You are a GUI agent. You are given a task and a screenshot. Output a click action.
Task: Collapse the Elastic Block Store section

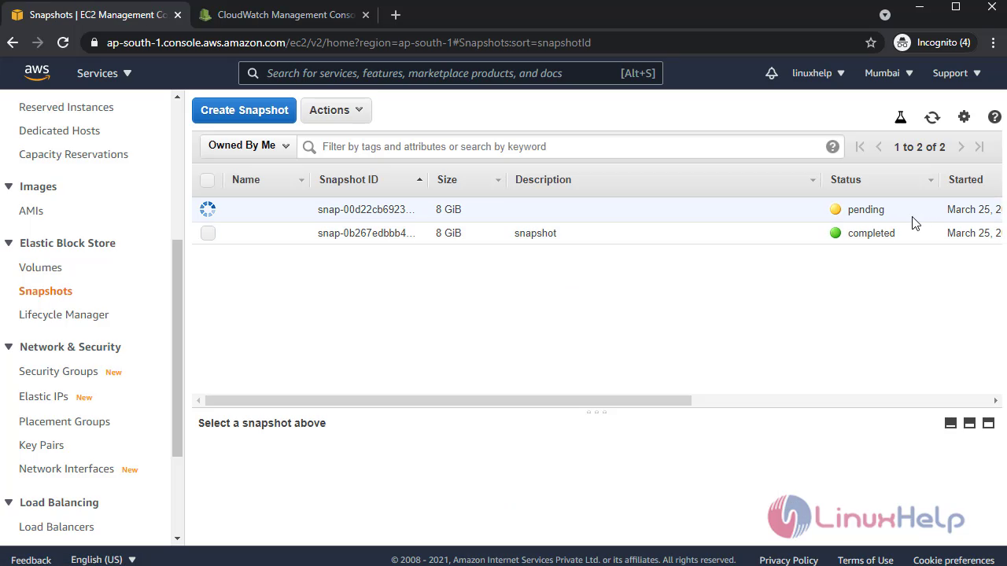pyautogui.click(x=9, y=243)
